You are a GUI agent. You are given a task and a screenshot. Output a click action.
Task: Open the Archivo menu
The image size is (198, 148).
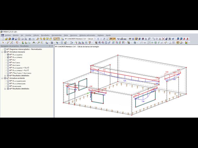pos(8,35)
